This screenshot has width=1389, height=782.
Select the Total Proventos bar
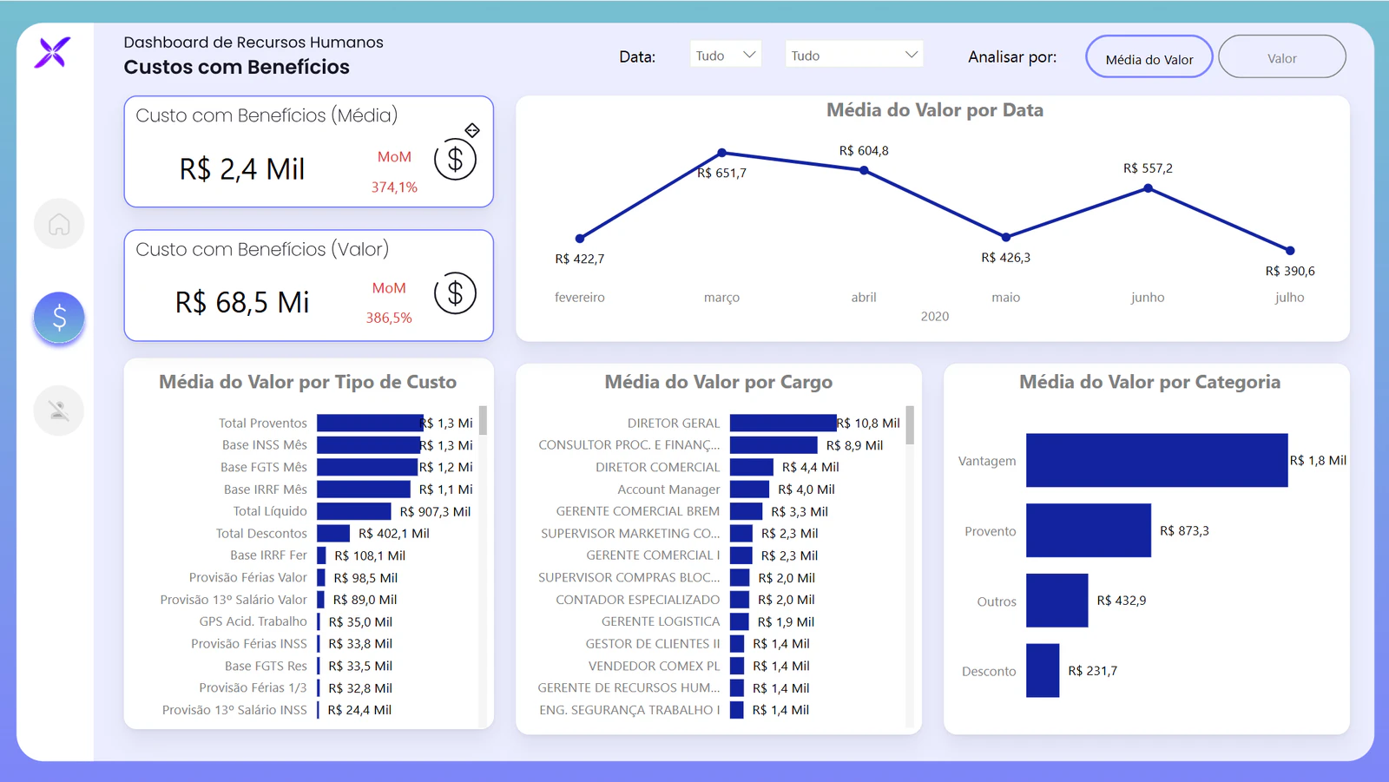coord(370,423)
